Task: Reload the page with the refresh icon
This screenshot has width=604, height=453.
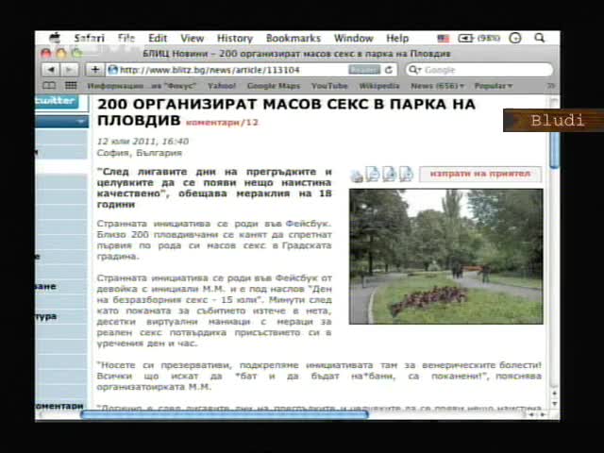Action: pos(390,70)
